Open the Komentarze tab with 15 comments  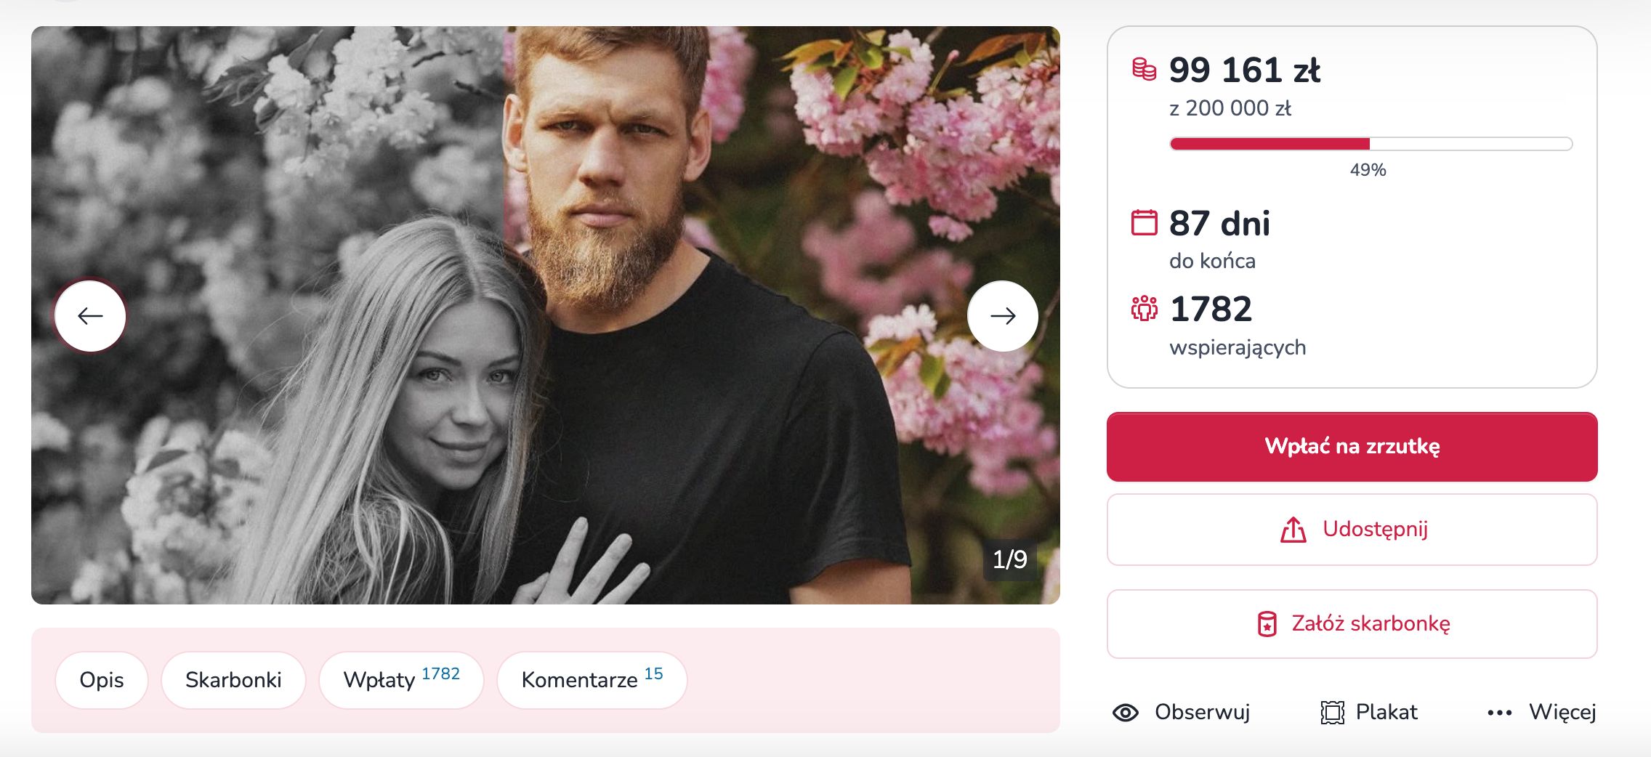pyautogui.click(x=591, y=680)
